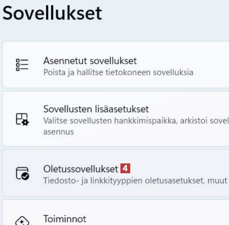Click 'Valitse sovellusten hankkimispaikka' description text
Image resolution: width=229 pixels, height=225 pixels.
[113, 120]
